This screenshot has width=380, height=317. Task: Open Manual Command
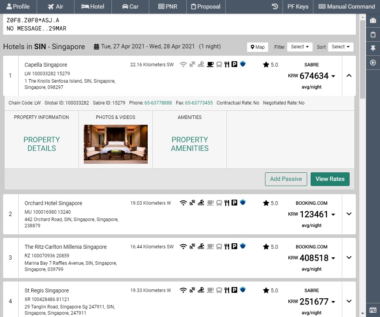346,7
